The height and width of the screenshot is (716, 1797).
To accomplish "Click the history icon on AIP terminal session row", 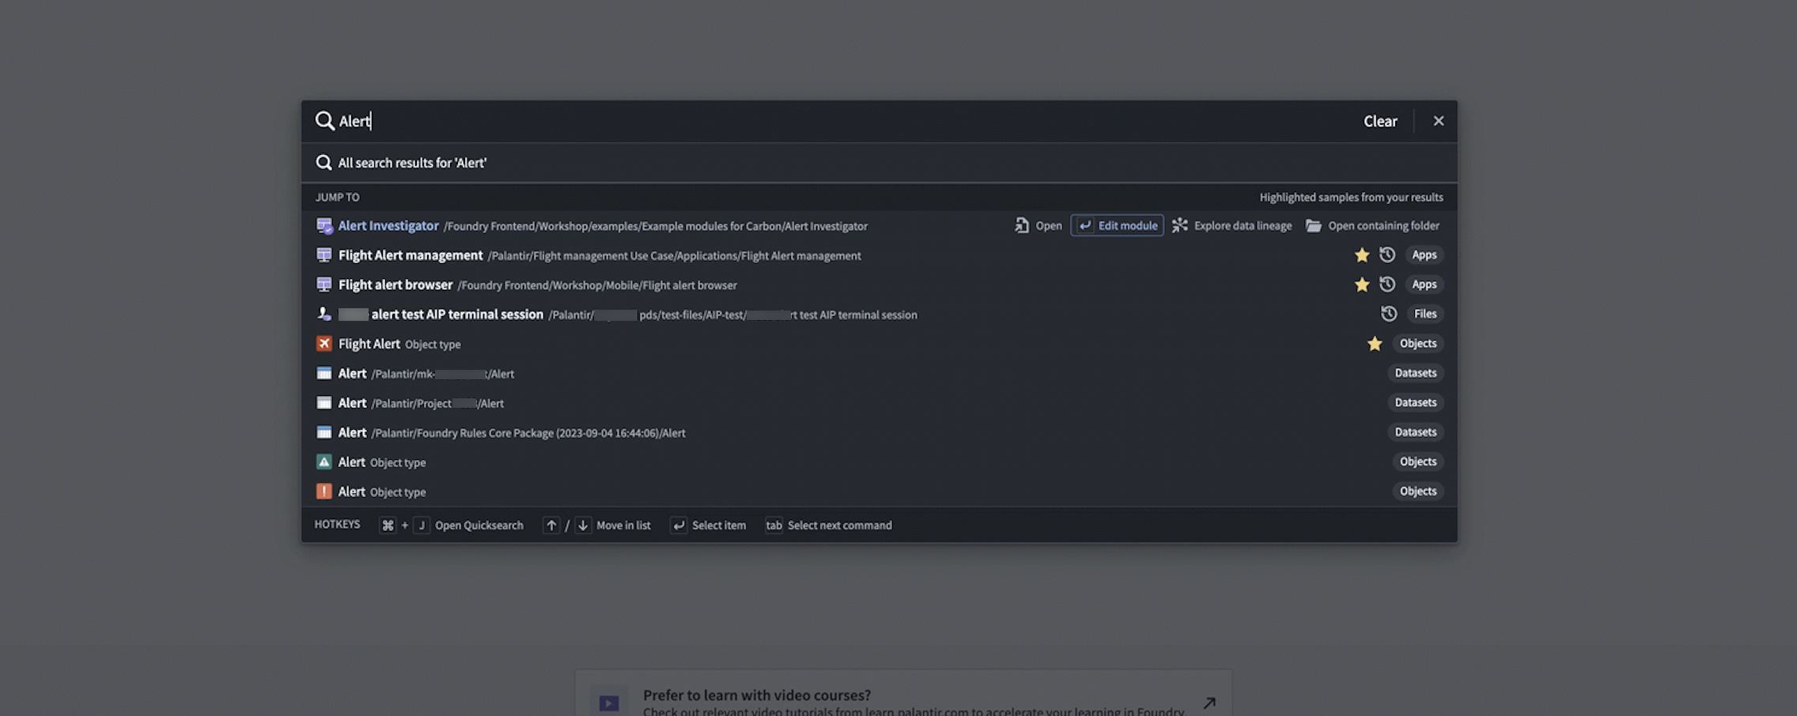I will [x=1389, y=314].
